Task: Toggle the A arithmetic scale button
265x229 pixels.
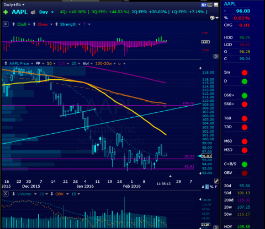Action: tap(203, 187)
